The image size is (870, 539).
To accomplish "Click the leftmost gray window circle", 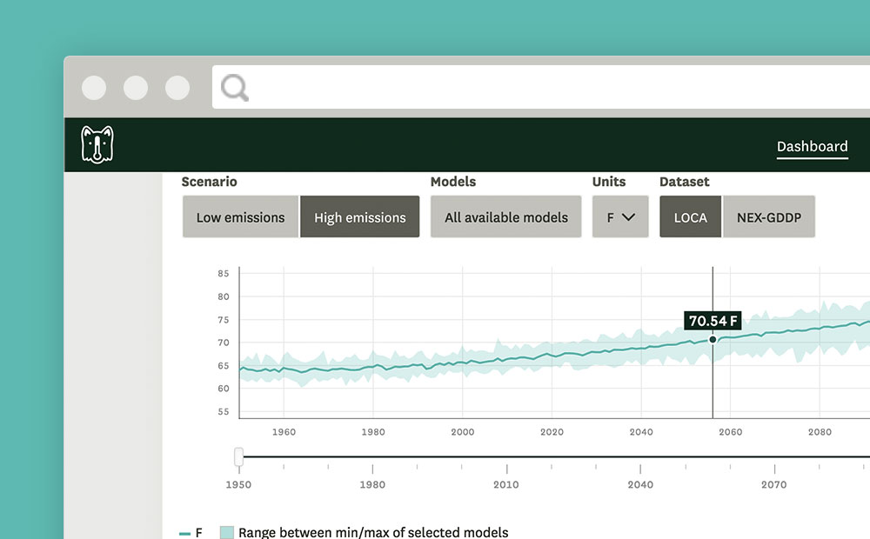I will tap(94, 88).
